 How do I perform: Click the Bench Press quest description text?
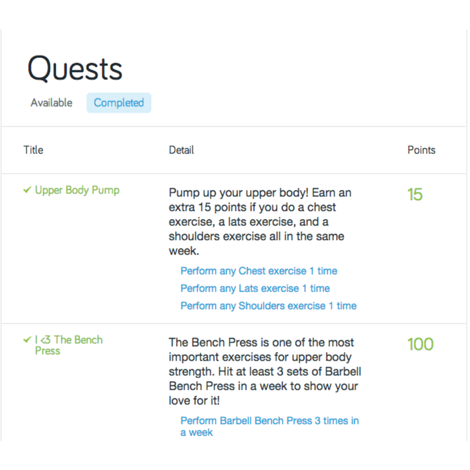[x=264, y=371]
